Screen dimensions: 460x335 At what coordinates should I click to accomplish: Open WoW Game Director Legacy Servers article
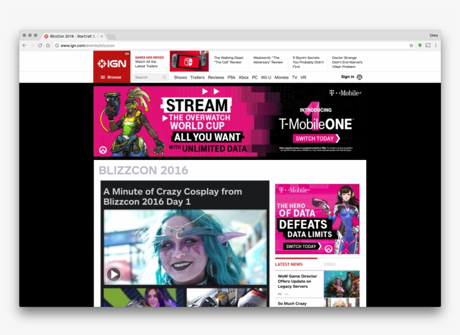[297, 281]
